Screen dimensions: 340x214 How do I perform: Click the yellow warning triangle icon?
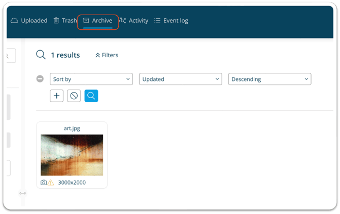[x=51, y=182]
